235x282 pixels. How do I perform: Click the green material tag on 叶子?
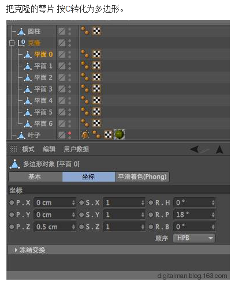tap(120, 134)
